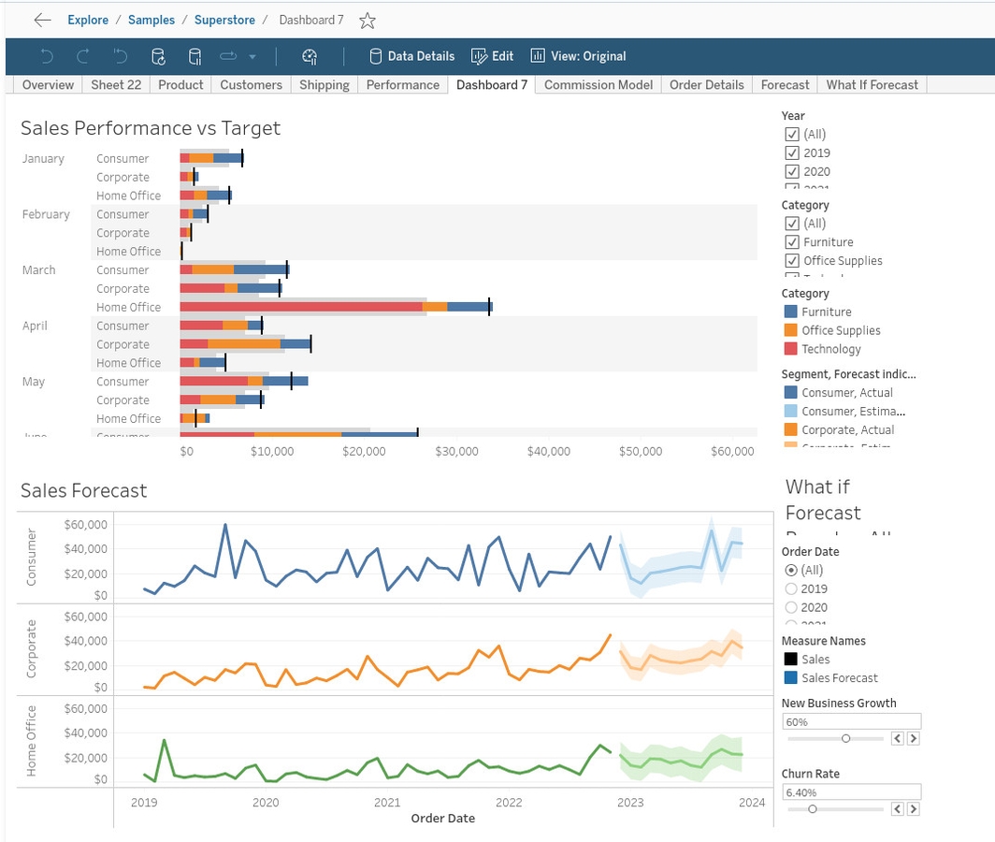Click the New Business Growth slider handle
995x842 pixels.
[x=845, y=738]
